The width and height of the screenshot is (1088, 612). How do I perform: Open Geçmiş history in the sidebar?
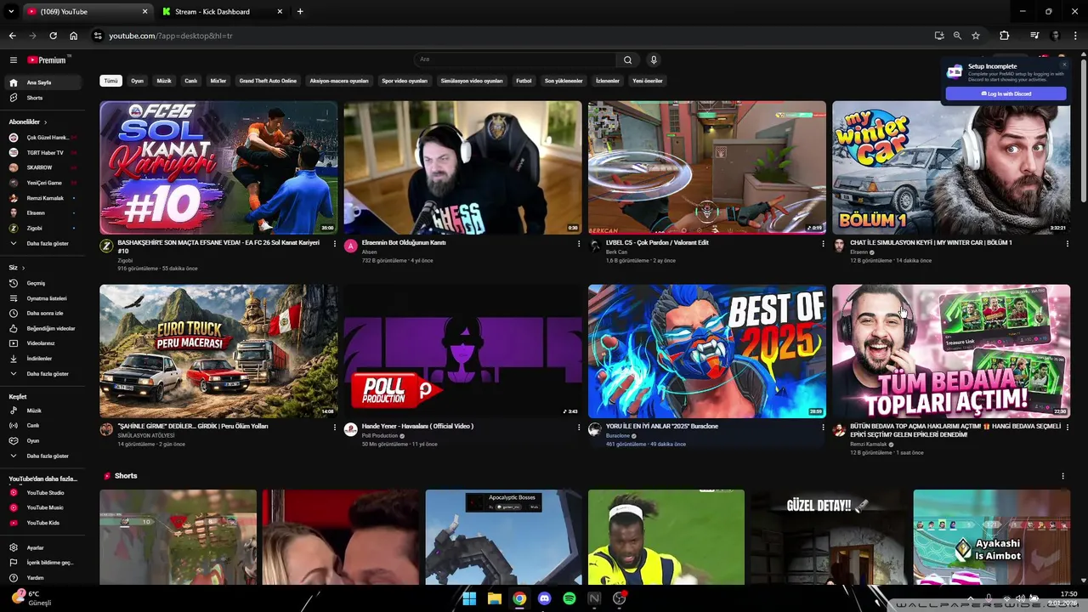click(45, 283)
